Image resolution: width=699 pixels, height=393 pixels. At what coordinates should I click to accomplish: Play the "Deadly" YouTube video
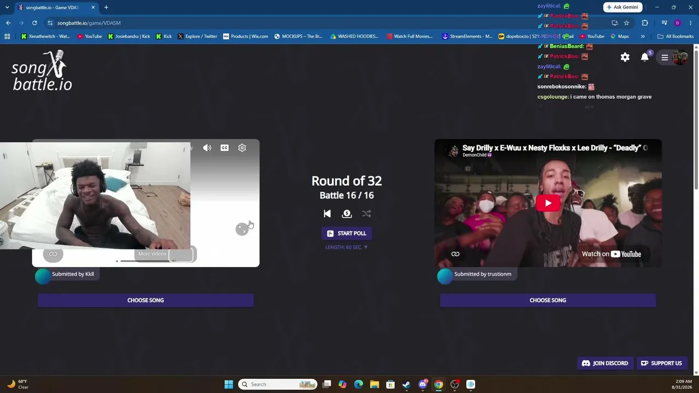click(x=548, y=204)
